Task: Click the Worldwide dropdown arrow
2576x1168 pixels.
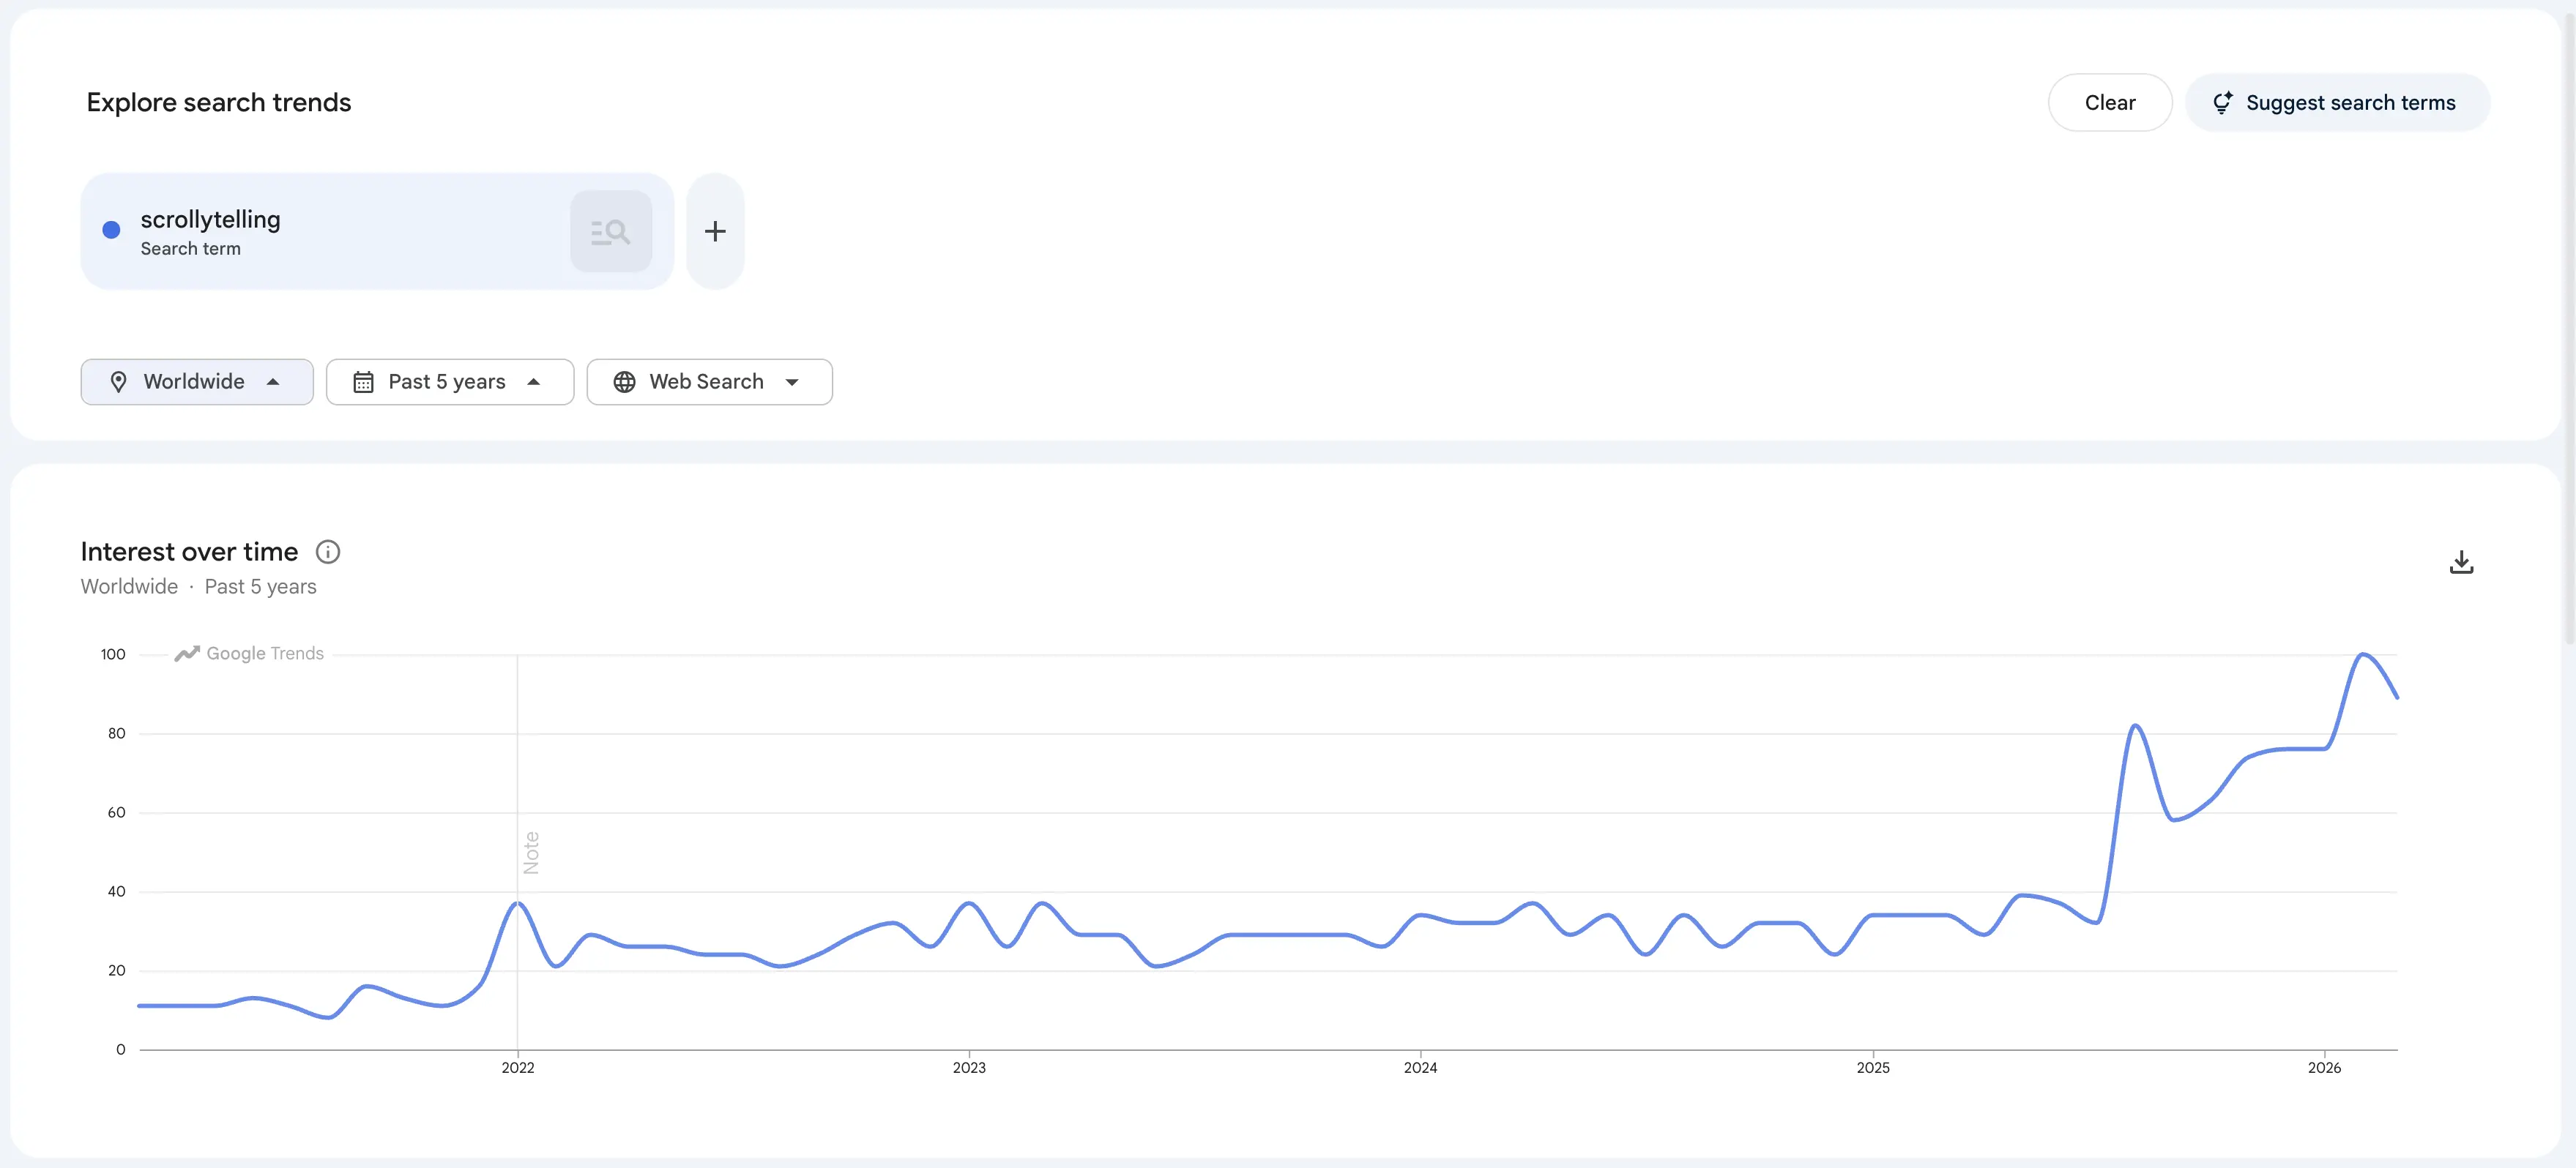Action: pos(272,382)
